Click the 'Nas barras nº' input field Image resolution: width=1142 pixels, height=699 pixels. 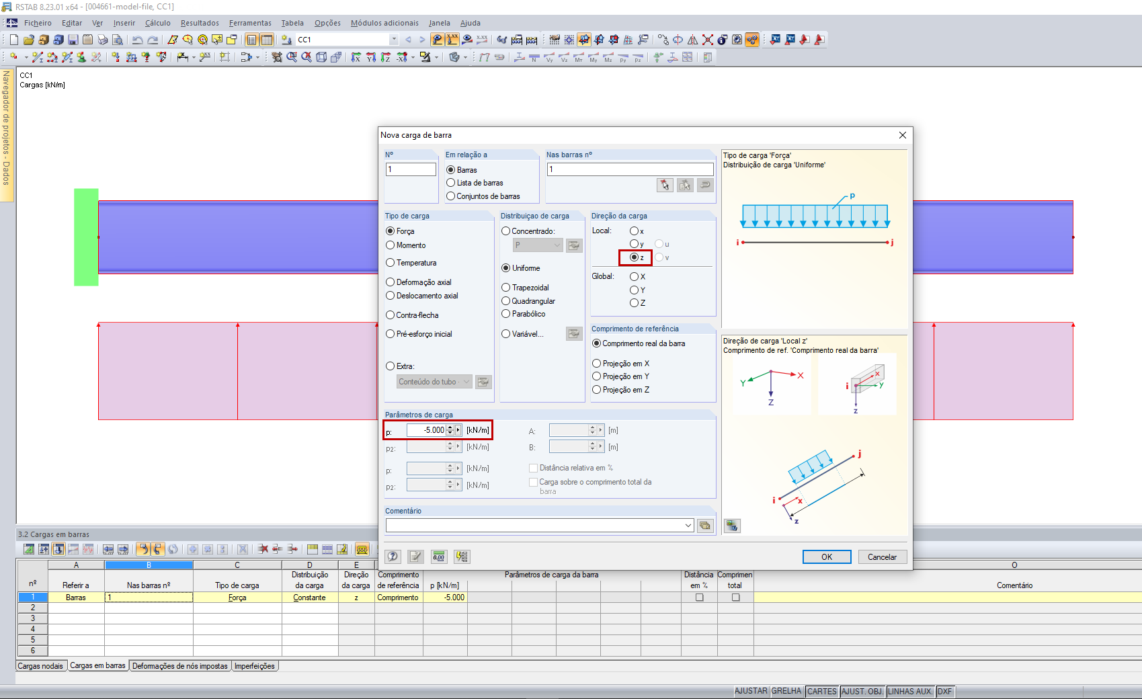coord(630,169)
